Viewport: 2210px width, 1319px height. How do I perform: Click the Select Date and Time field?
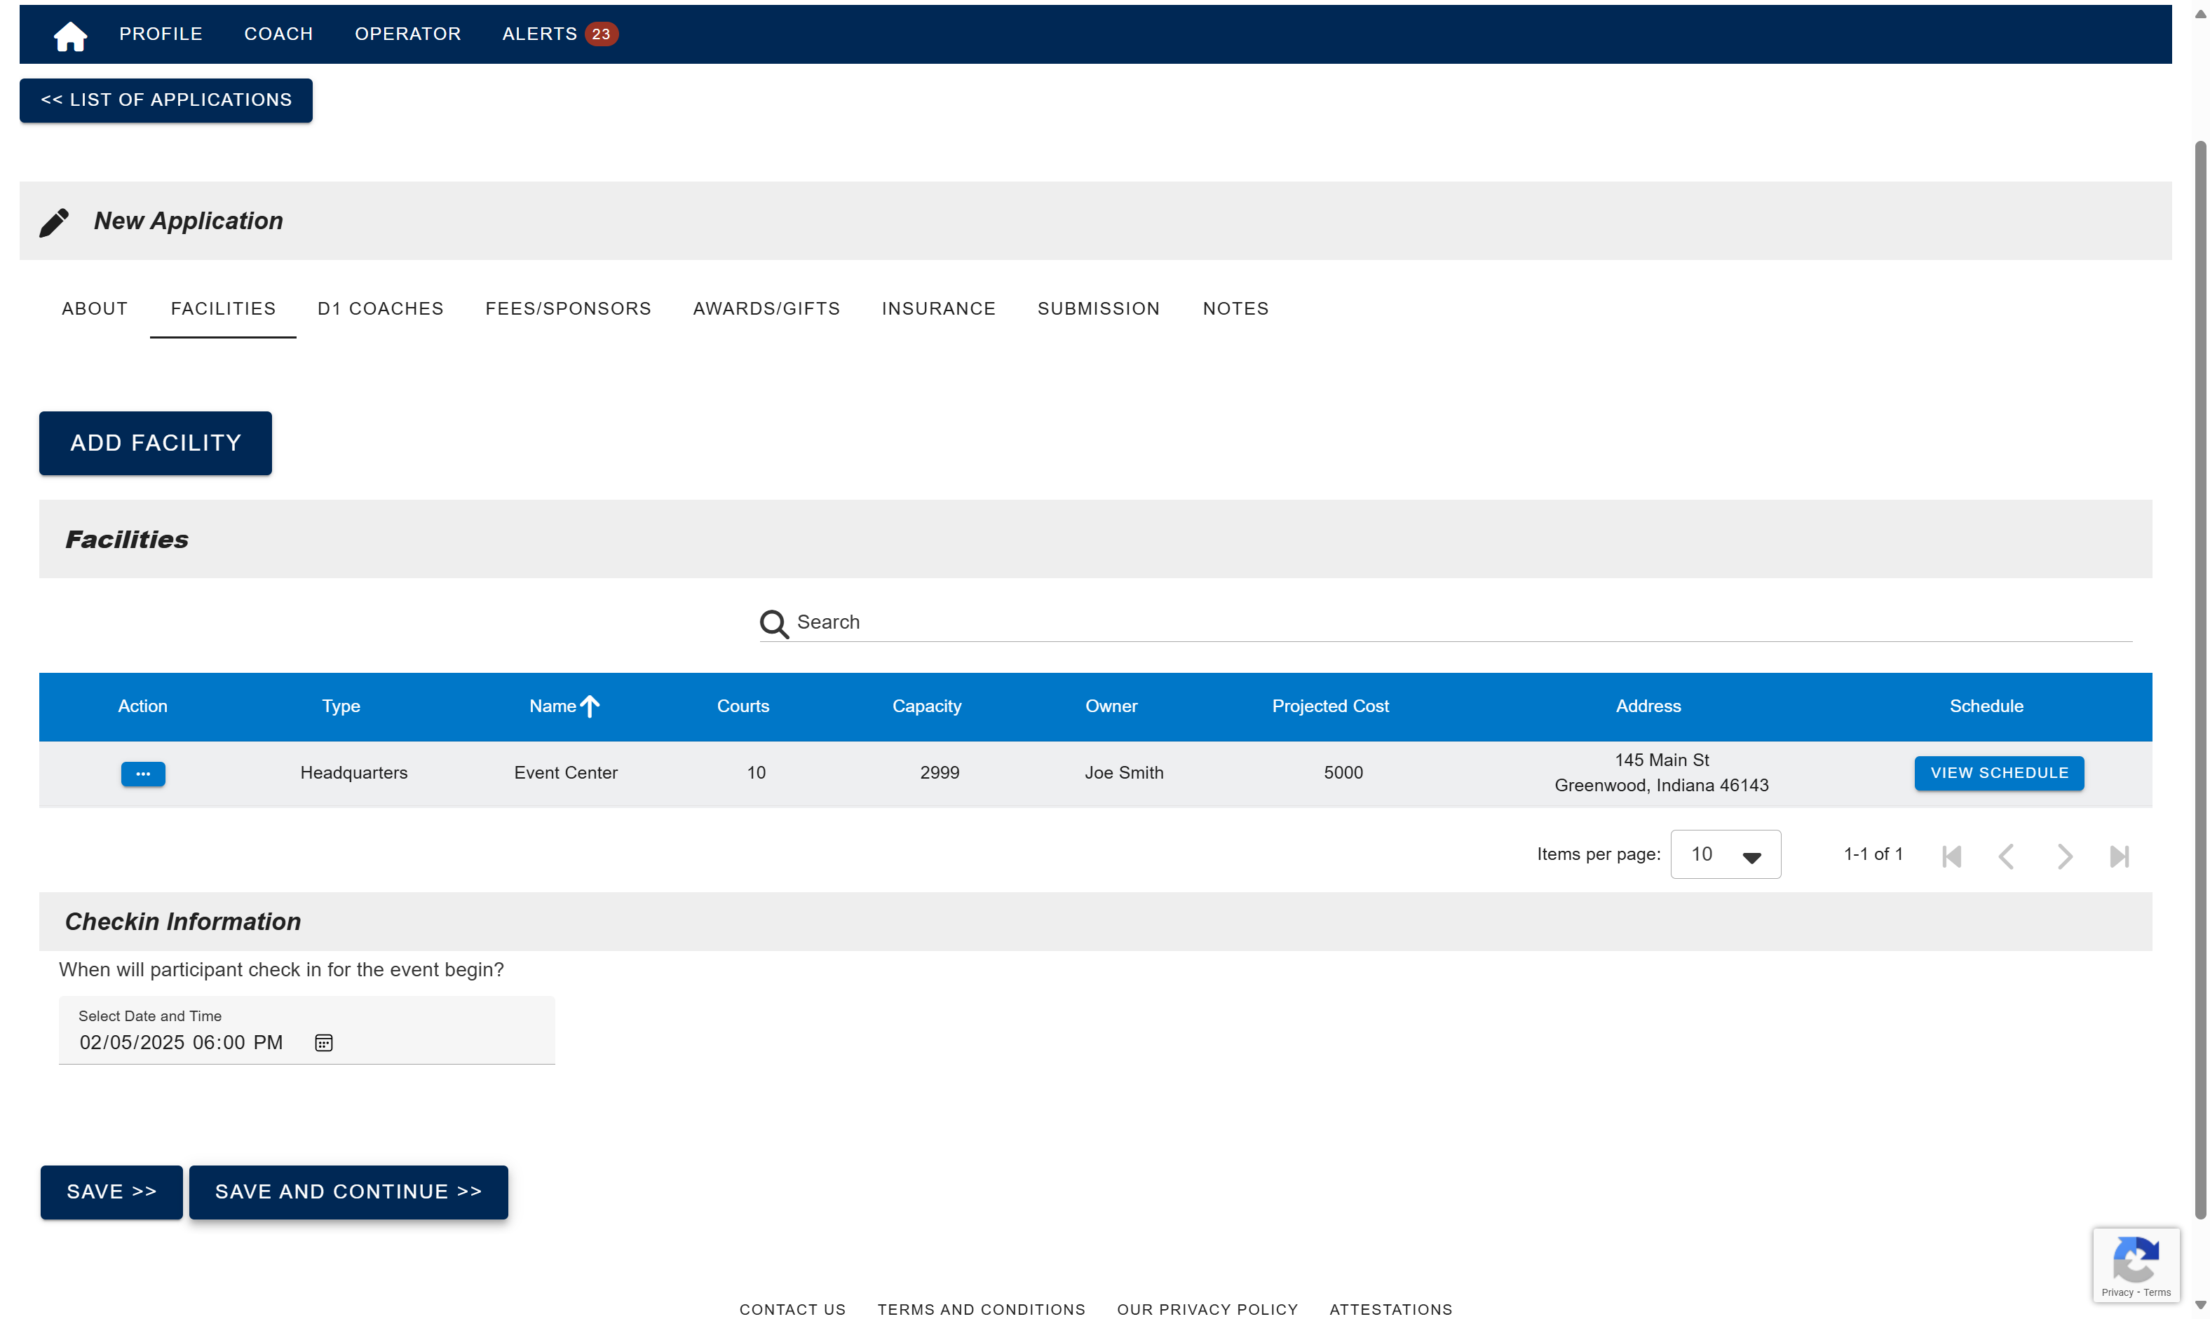coord(306,1030)
